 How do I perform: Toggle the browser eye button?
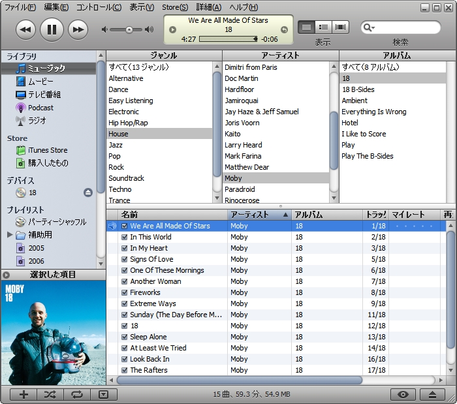pos(403,394)
